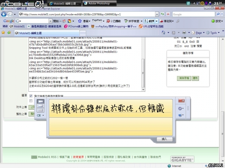Click the Add to Favorites star icon
The width and height of the screenshot is (225, 168).
click(9, 33)
